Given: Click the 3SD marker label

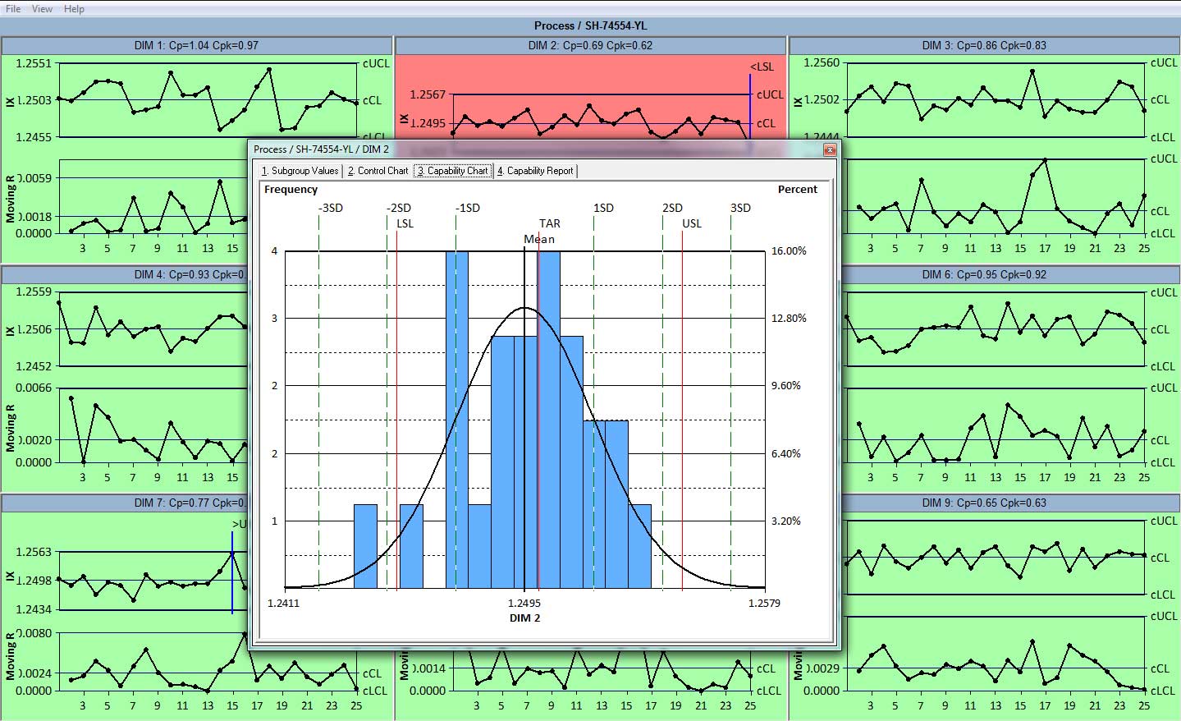Looking at the screenshot, I should [740, 208].
